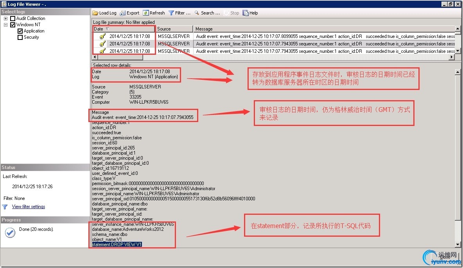Screen dimensions: 463x268
Task: Click the Log File Viewer title bar icon
Action: [4, 4]
